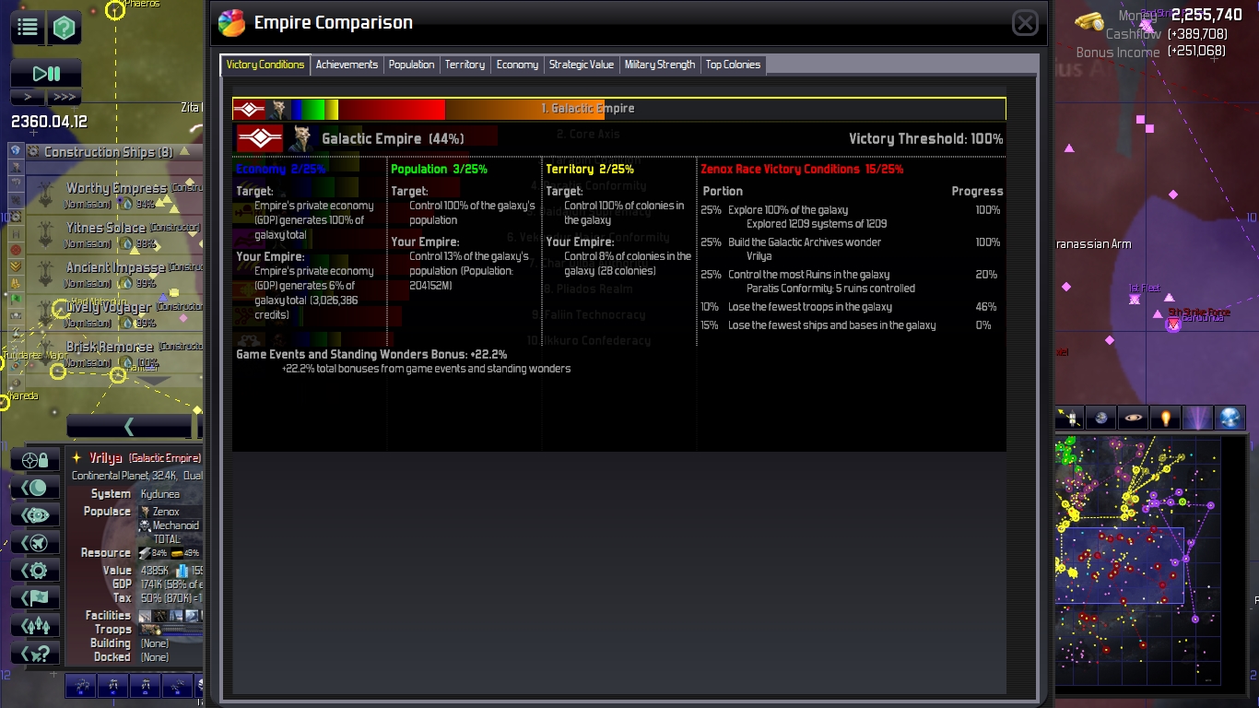Image resolution: width=1259 pixels, height=708 pixels.
Task: Cycle to previous item with flag button
Action: click(36, 597)
